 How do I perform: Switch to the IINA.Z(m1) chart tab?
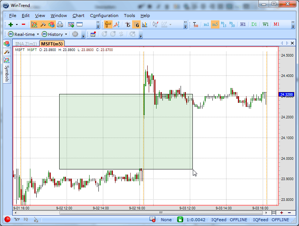26,44
